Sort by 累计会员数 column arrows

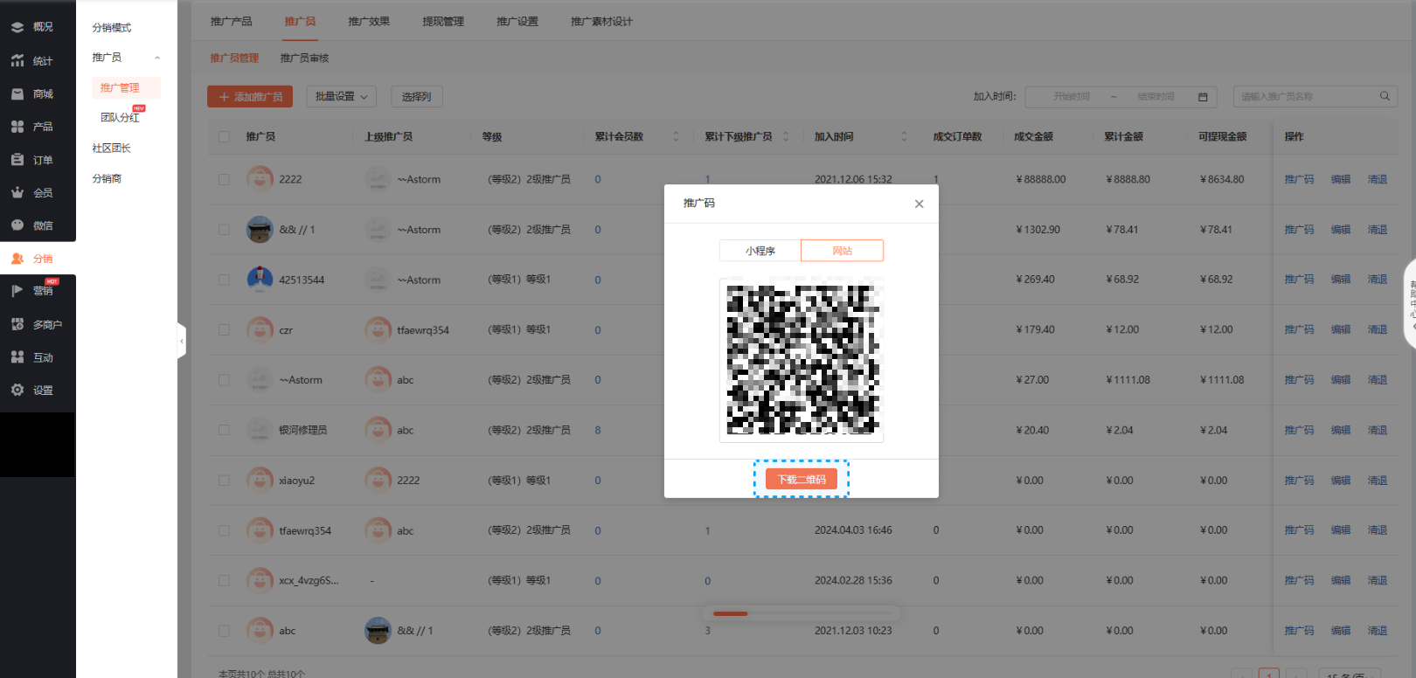pyautogui.click(x=676, y=136)
